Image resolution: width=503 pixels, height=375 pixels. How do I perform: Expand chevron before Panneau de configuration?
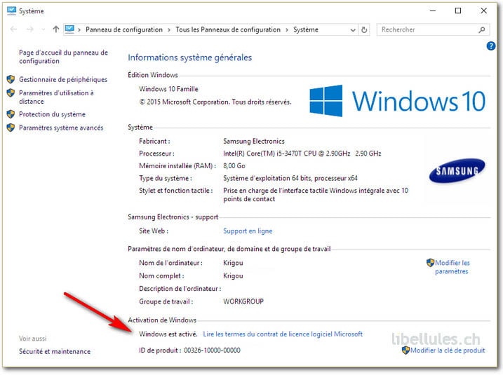click(x=79, y=30)
